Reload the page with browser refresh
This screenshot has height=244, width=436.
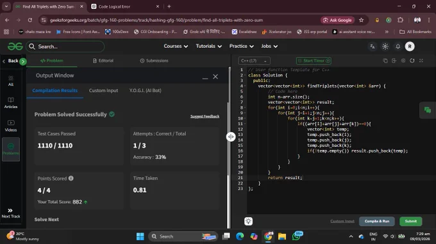(30, 20)
